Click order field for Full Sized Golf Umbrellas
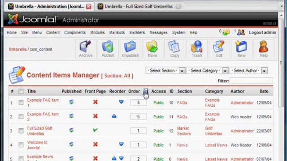This screenshot has width=287, height=161. pyautogui.click(x=139, y=131)
